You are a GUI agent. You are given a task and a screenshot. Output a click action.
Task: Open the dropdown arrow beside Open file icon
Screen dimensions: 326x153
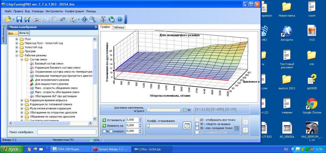coord(13,19)
